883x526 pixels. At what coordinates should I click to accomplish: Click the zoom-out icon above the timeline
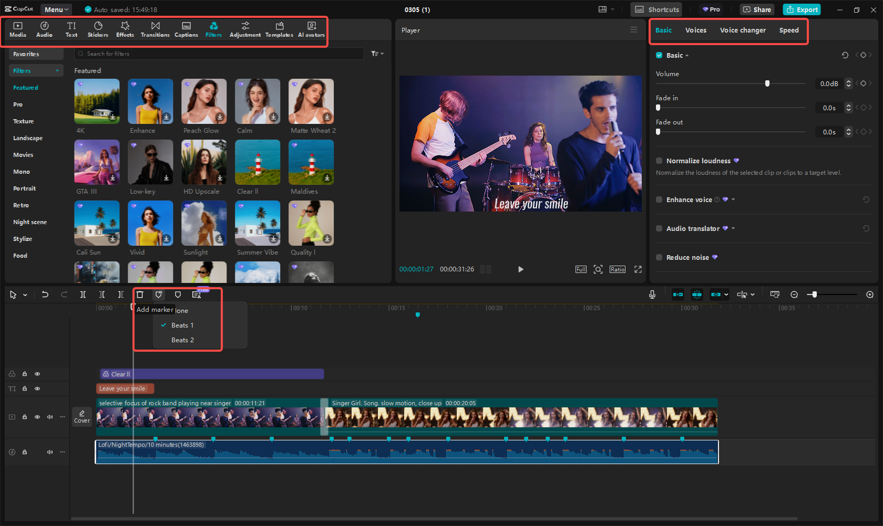point(794,294)
